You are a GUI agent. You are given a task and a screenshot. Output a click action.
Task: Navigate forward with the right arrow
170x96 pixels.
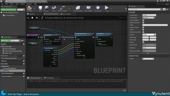(37, 18)
